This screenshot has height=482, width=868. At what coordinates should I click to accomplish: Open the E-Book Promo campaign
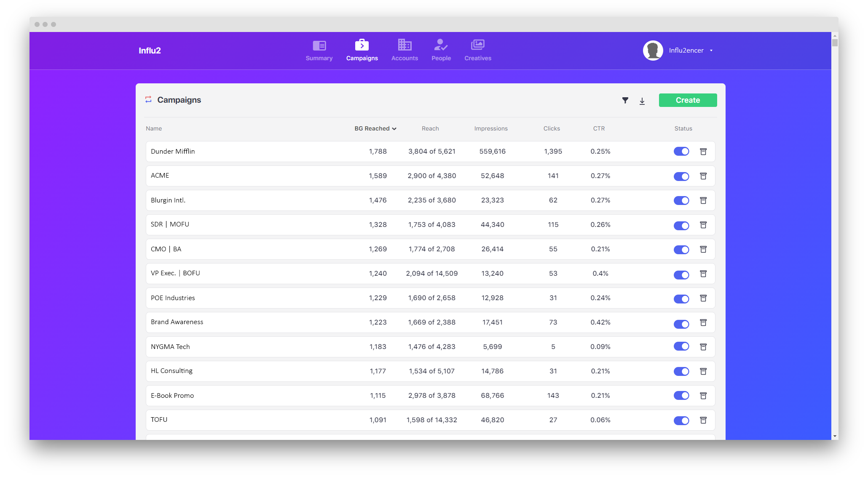172,396
